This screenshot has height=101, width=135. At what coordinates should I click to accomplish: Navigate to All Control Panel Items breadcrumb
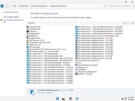(x=39, y=6)
